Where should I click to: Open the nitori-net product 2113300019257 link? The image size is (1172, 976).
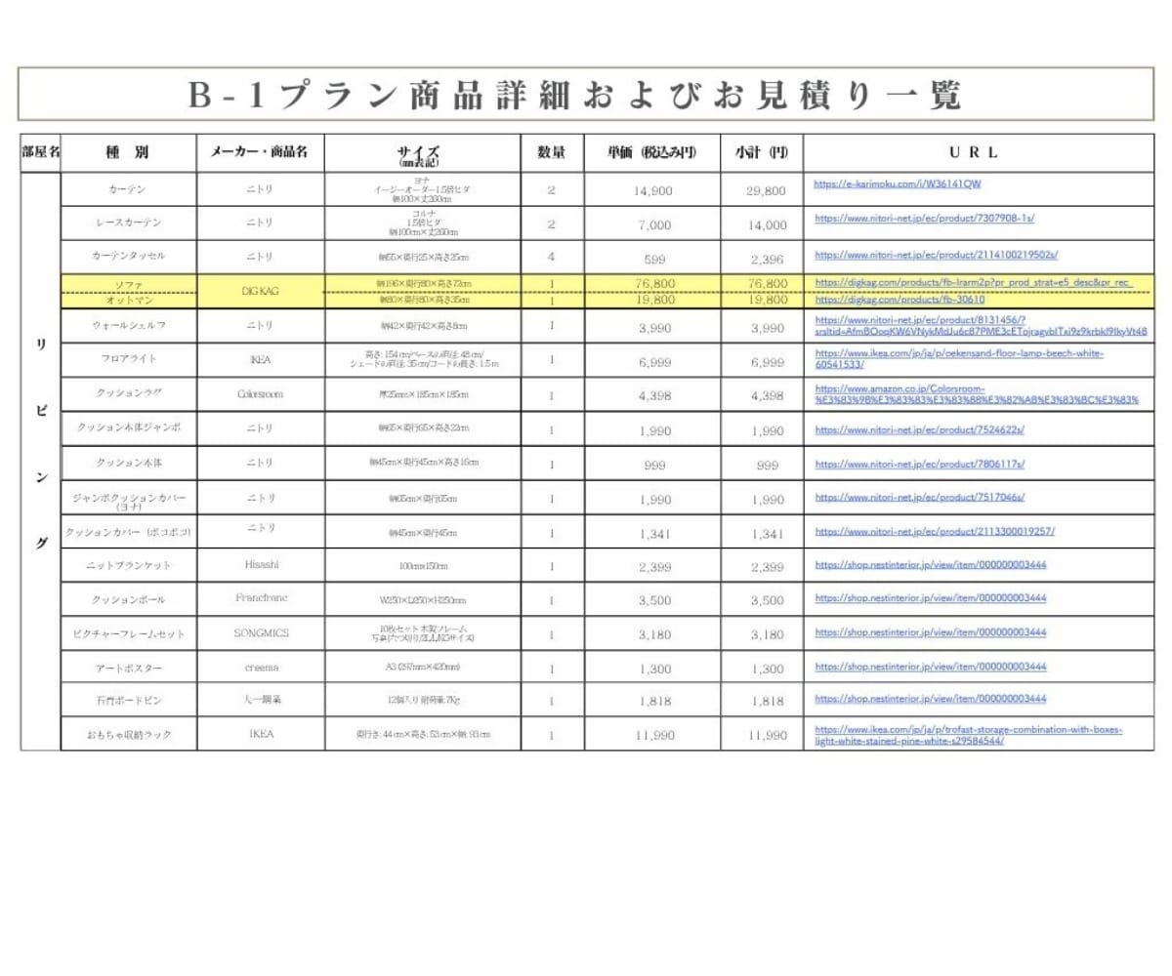935,532
